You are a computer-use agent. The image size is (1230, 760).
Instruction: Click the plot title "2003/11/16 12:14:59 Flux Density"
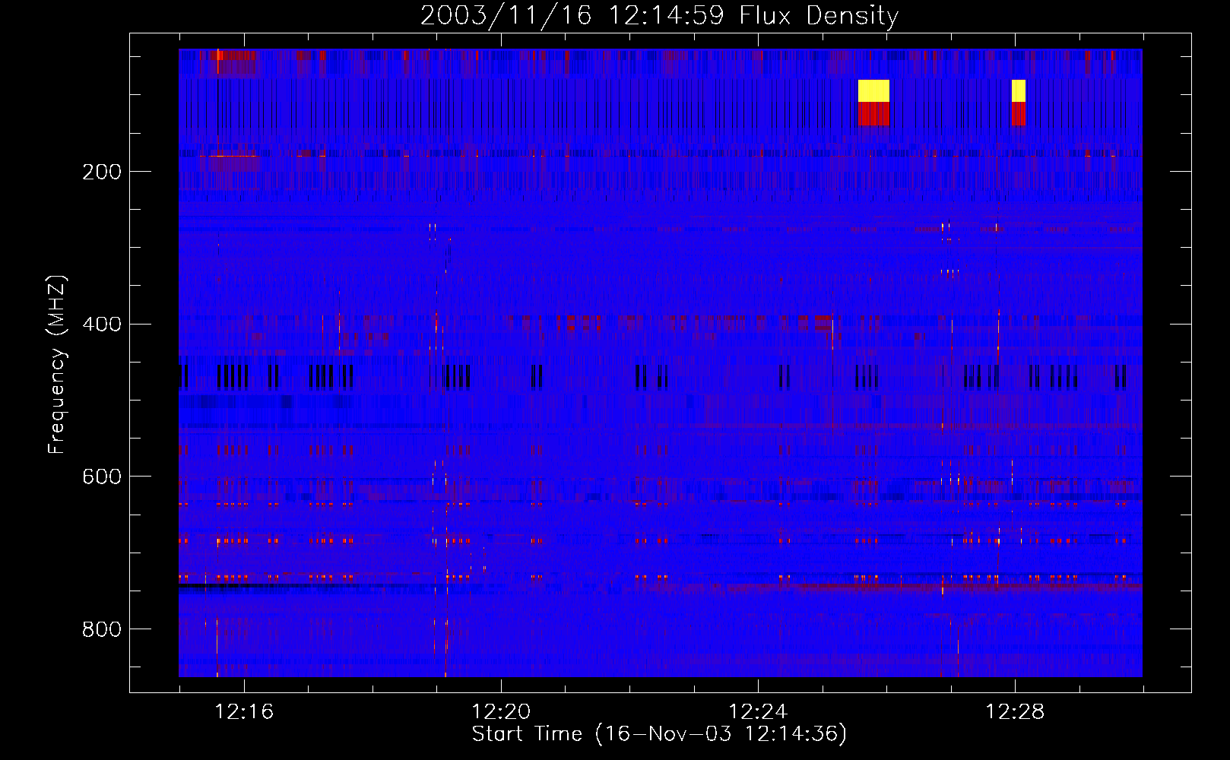coord(659,15)
